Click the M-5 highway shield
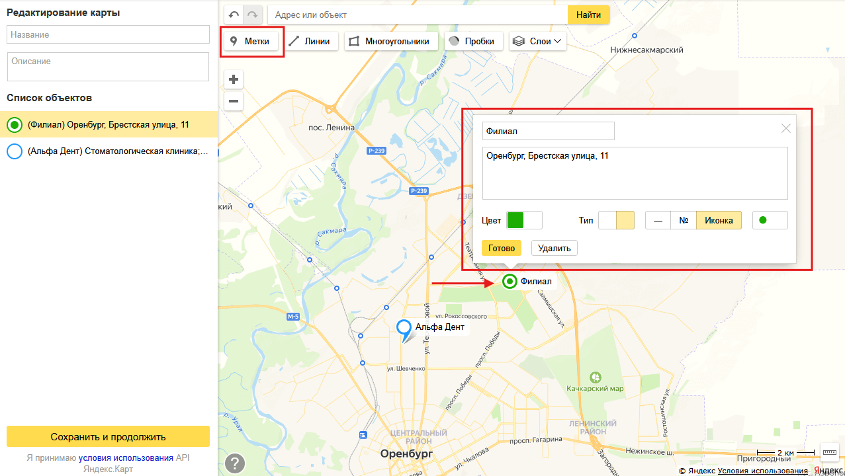Viewport: 845px width, 476px height. click(x=294, y=317)
